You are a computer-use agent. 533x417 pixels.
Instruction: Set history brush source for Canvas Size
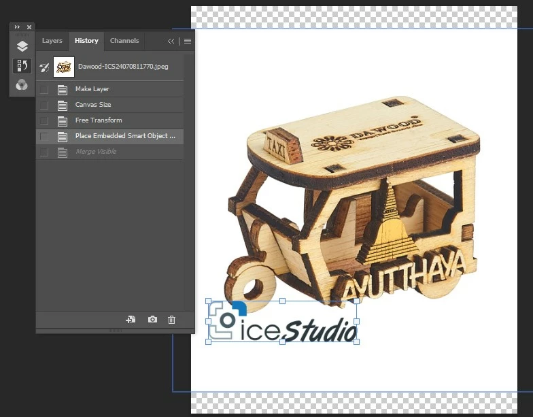pyautogui.click(x=44, y=105)
